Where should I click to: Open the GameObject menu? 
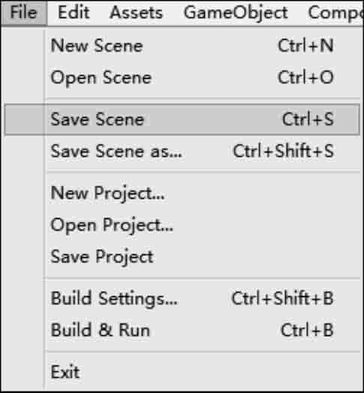pos(236,13)
